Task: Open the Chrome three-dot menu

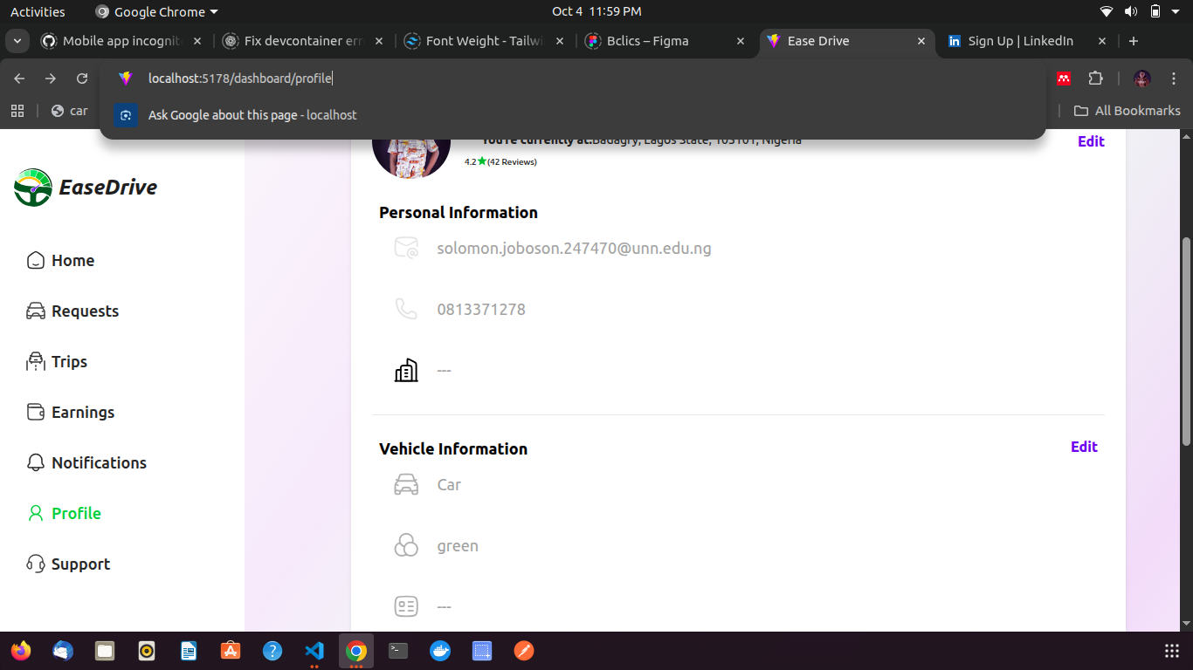Action: coord(1174,79)
